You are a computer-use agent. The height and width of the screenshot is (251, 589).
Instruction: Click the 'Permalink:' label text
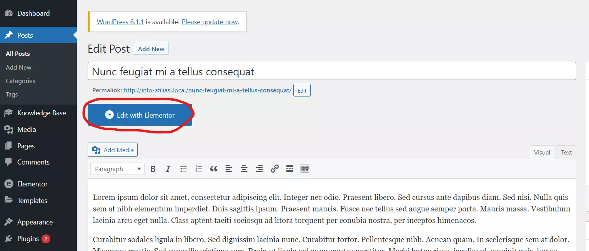pyautogui.click(x=107, y=90)
